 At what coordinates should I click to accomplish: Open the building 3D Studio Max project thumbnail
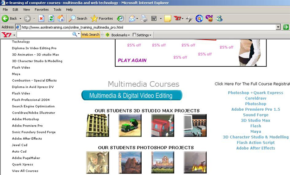(97, 125)
